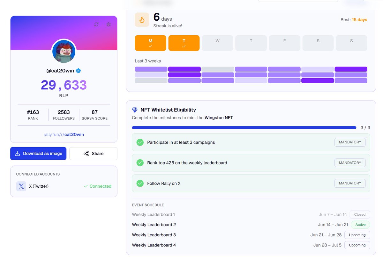Select Friday streak day tile
Viewport: 383px width, 257px height.
pos(284,43)
